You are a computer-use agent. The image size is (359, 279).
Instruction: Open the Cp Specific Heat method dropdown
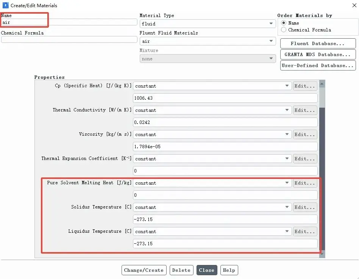(212, 86)
